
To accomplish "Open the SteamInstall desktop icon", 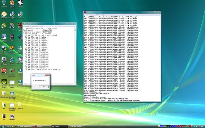I will tap(20, 15).
